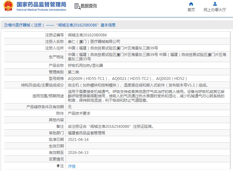The image size is (233, 171).
Task: Click the home icon above 首页
Action: coord(191,4)
